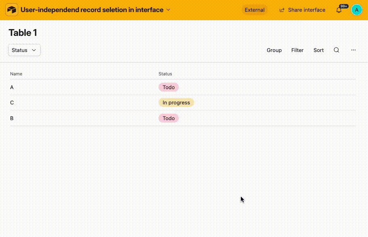Open the notifications bell icon
The image size is (368, 237).
(339, 10)
